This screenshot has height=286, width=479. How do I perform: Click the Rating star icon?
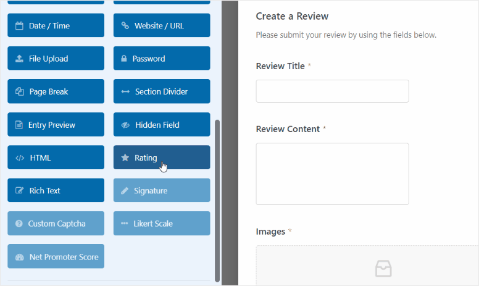pos(125,158)
